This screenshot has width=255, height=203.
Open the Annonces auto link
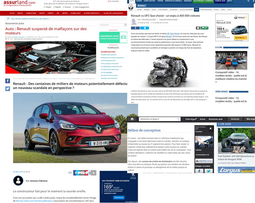[x=215, y=119]
